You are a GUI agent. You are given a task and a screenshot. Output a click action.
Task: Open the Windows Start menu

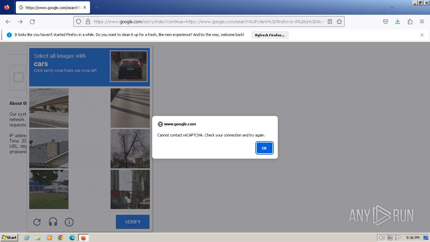[9, 238]
